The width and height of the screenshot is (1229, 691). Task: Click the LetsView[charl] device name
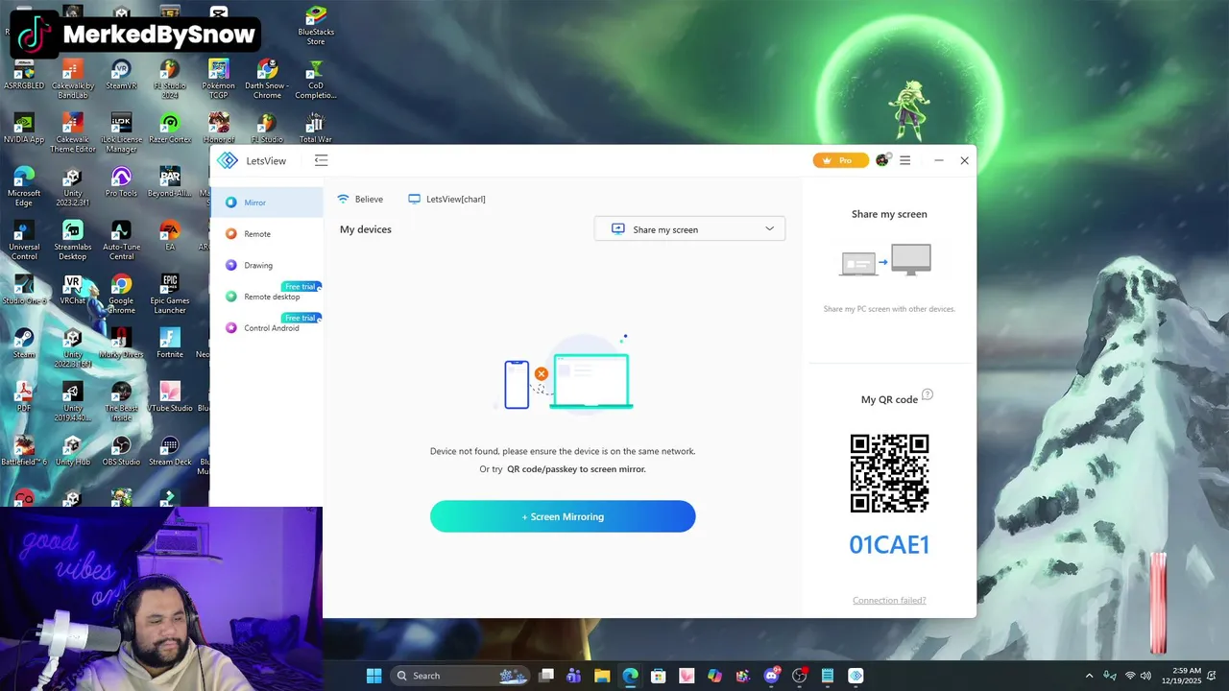coord(456,200)
